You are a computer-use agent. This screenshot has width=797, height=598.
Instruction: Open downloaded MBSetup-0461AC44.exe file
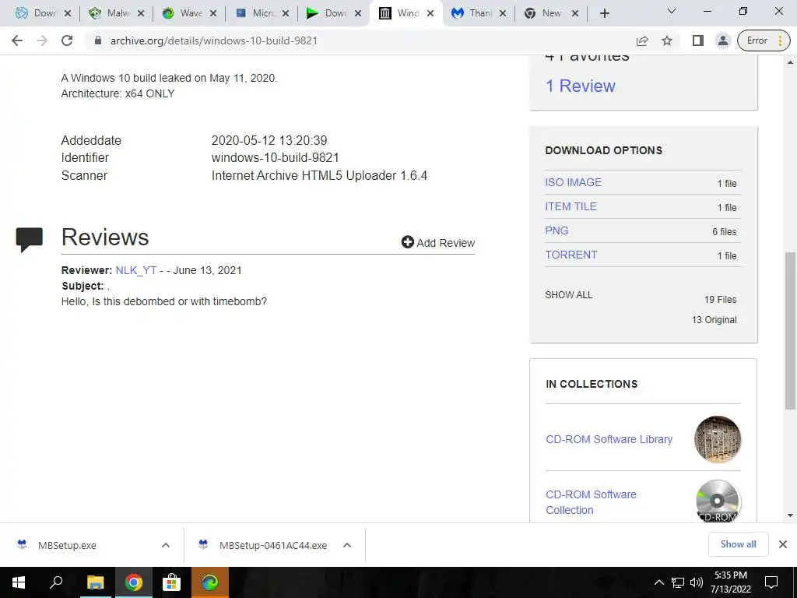273,546
